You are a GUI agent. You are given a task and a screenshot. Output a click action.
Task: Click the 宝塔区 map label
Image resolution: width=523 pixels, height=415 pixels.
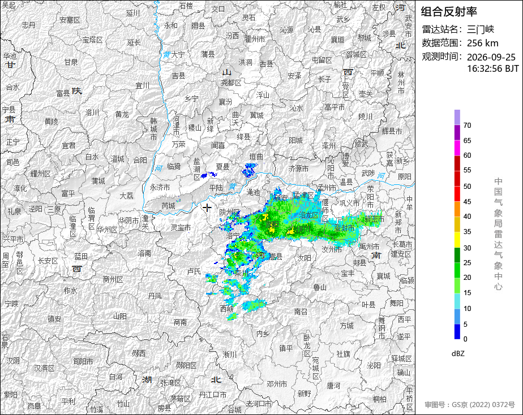[92, 40]
